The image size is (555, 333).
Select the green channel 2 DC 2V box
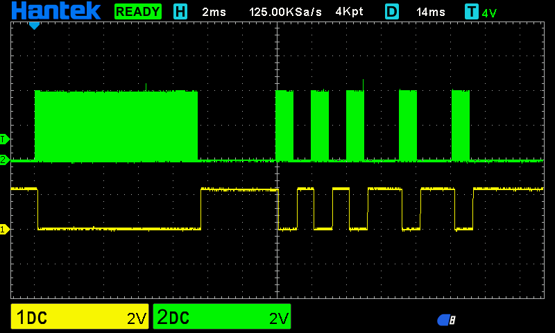[222, 316]
